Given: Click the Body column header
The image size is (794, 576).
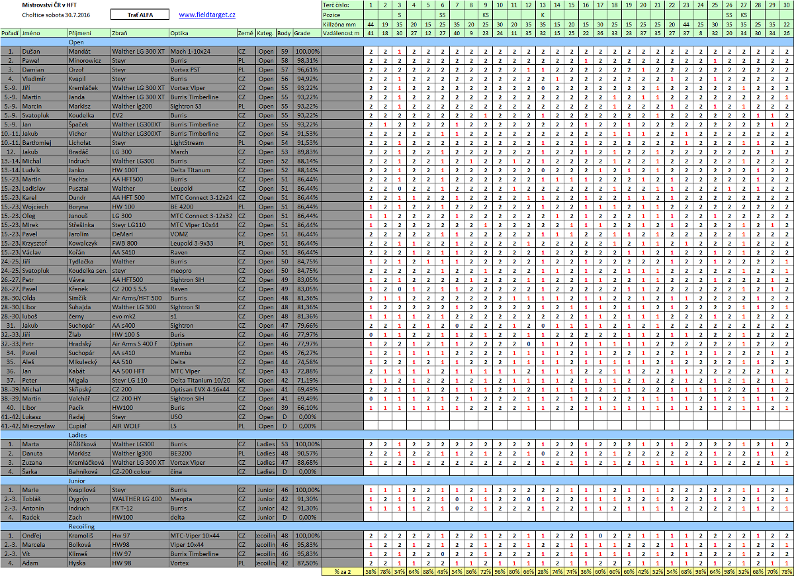Looking at the screenshot, I should point(284,32).
